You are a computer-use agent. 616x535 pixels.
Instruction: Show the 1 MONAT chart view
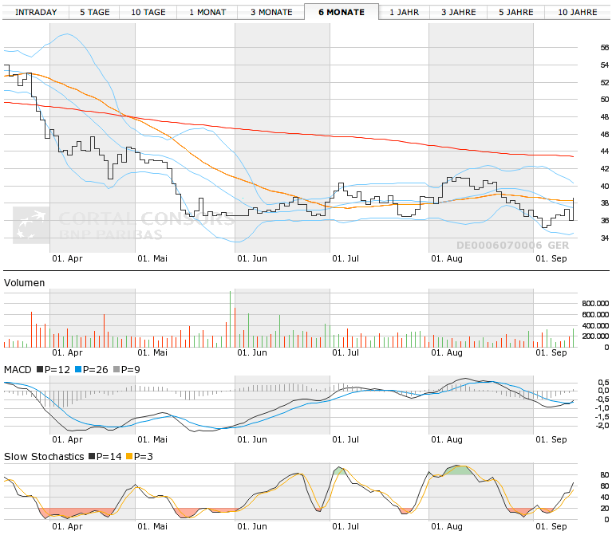coord(207,12)
